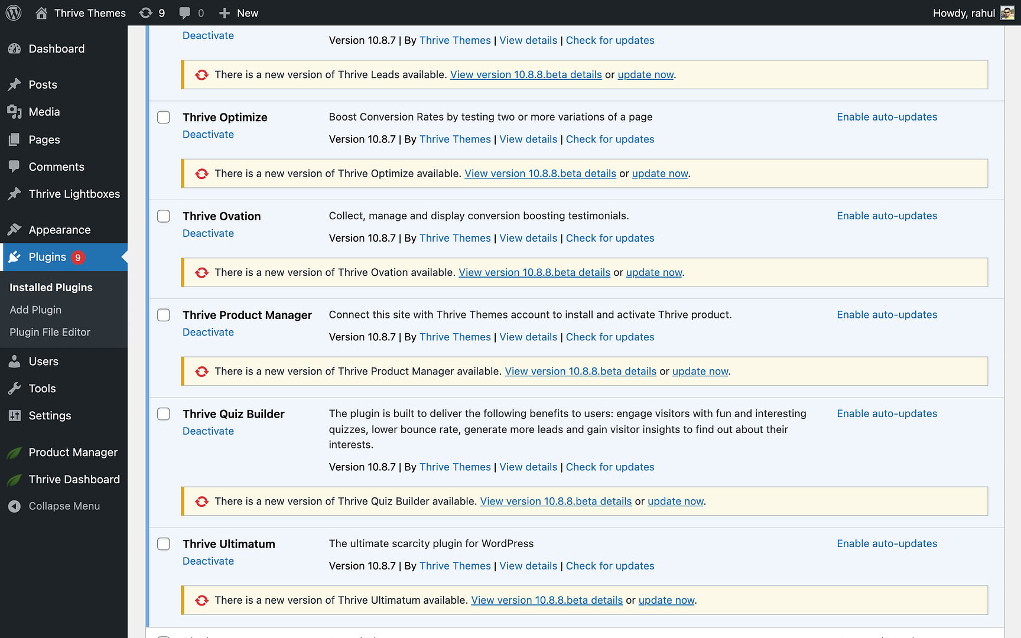
Task: Select the Thrive Dashboard sidebar icon
Action: point(15,479)
